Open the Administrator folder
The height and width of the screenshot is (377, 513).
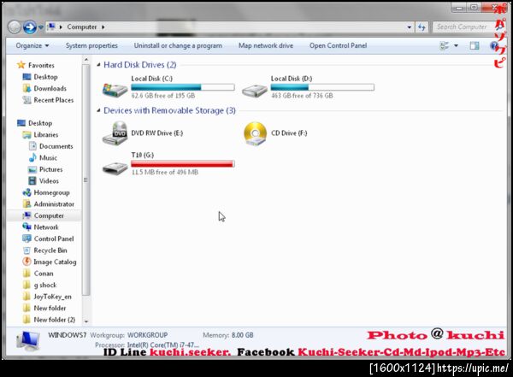(x=54, y=203)
